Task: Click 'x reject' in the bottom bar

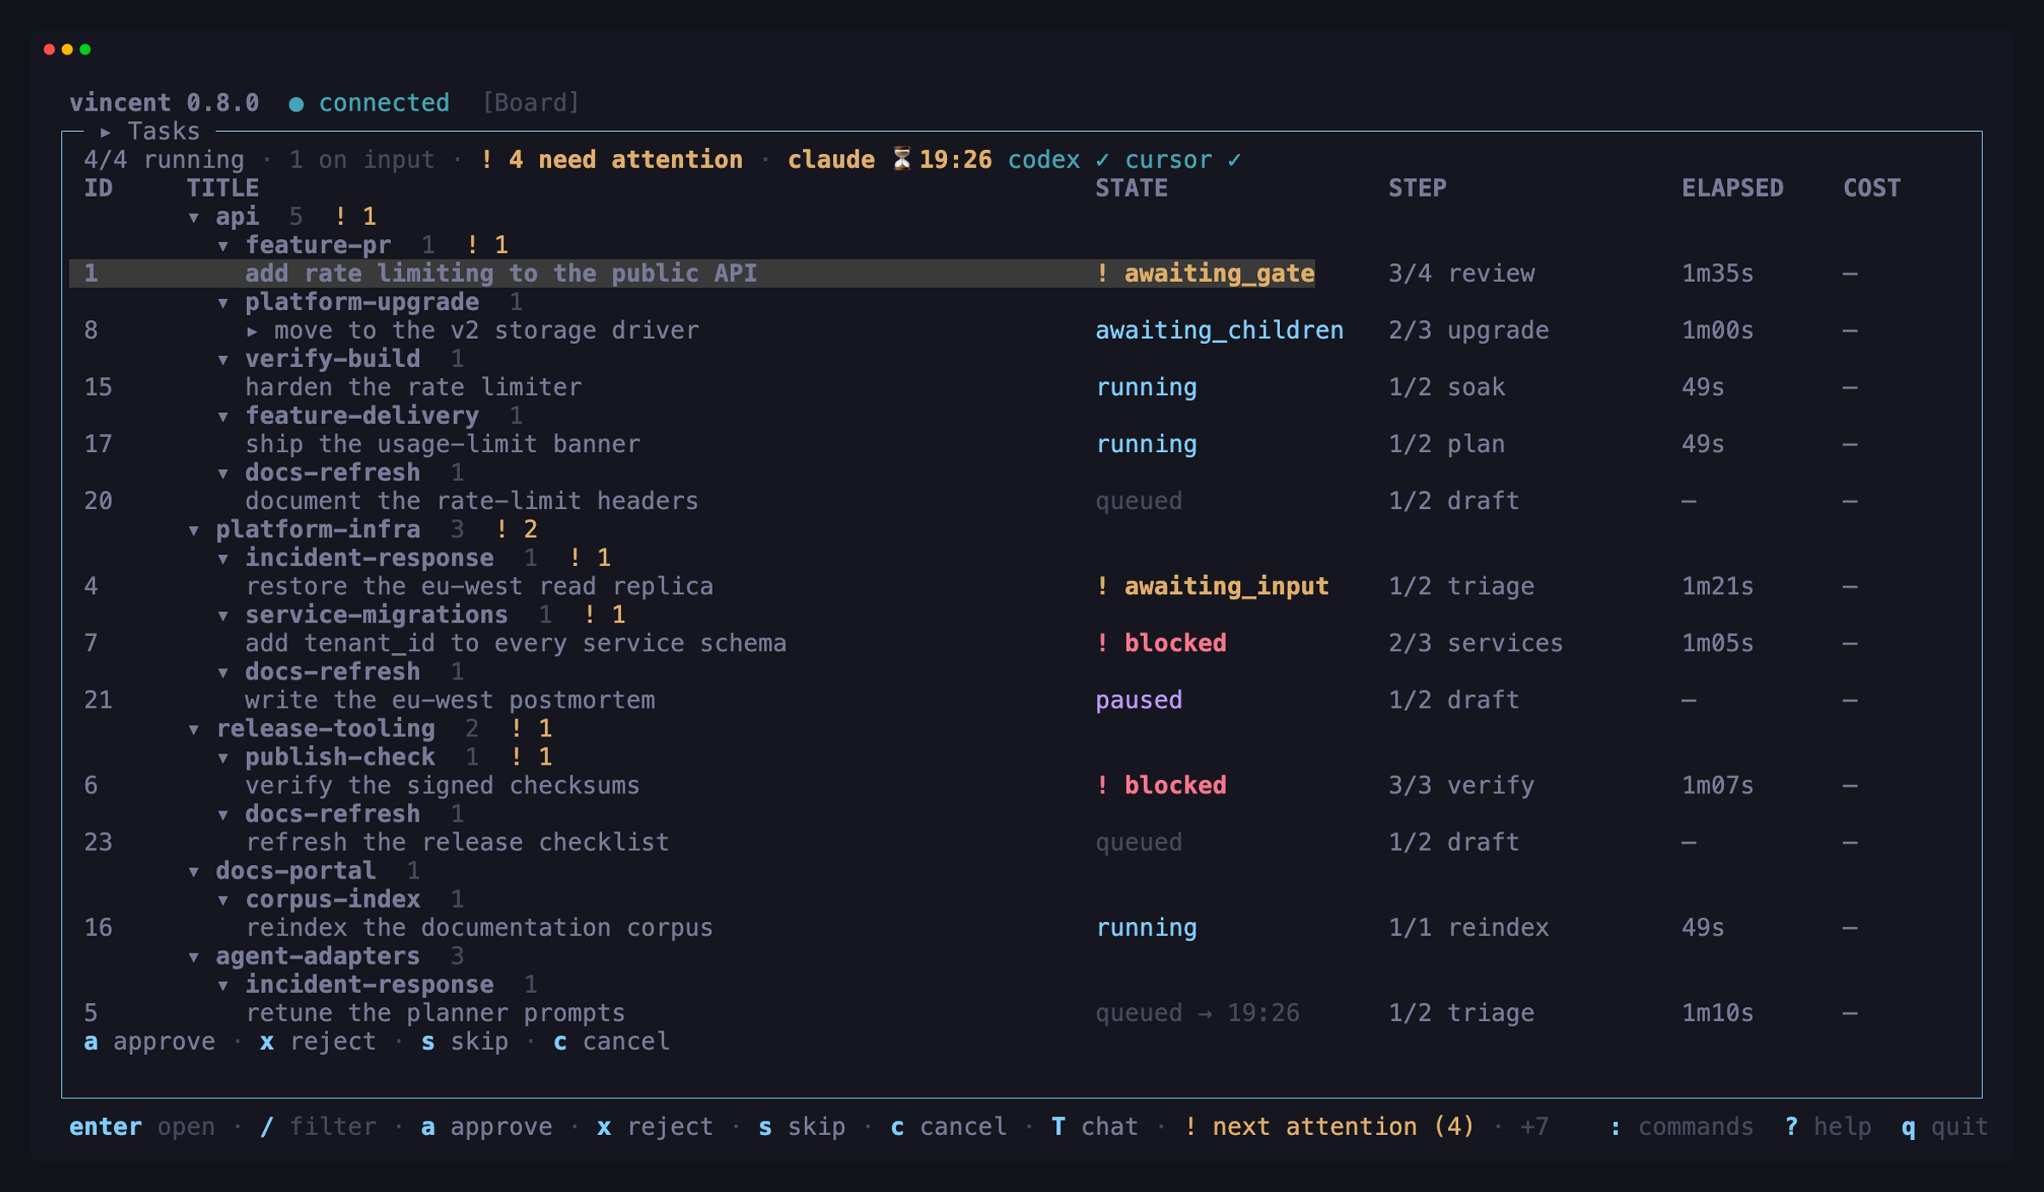Action: coord(655,1126)
